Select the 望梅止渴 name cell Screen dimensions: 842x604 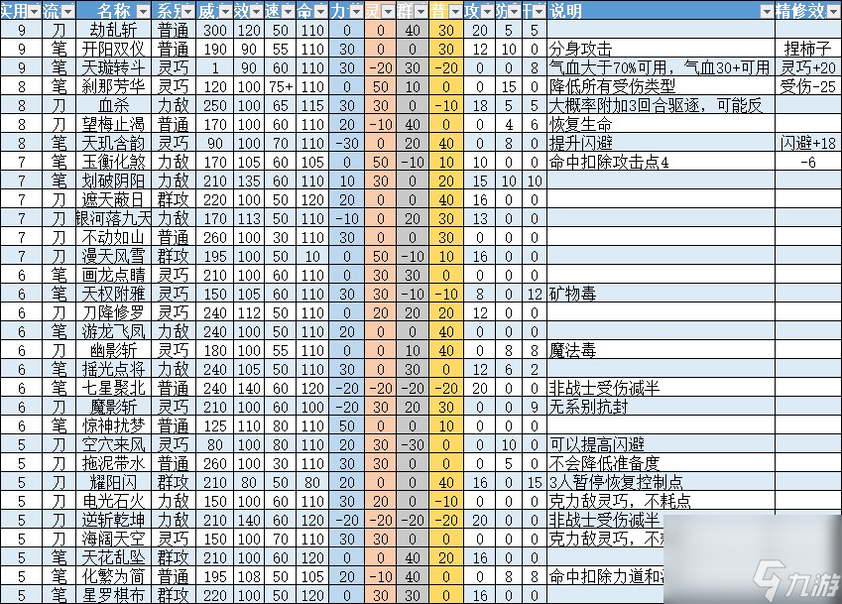[x=113, y=124]
